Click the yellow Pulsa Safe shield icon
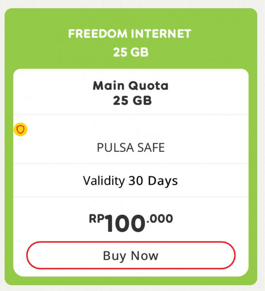This screenshot has width=265, height=291. pos(20,129)
